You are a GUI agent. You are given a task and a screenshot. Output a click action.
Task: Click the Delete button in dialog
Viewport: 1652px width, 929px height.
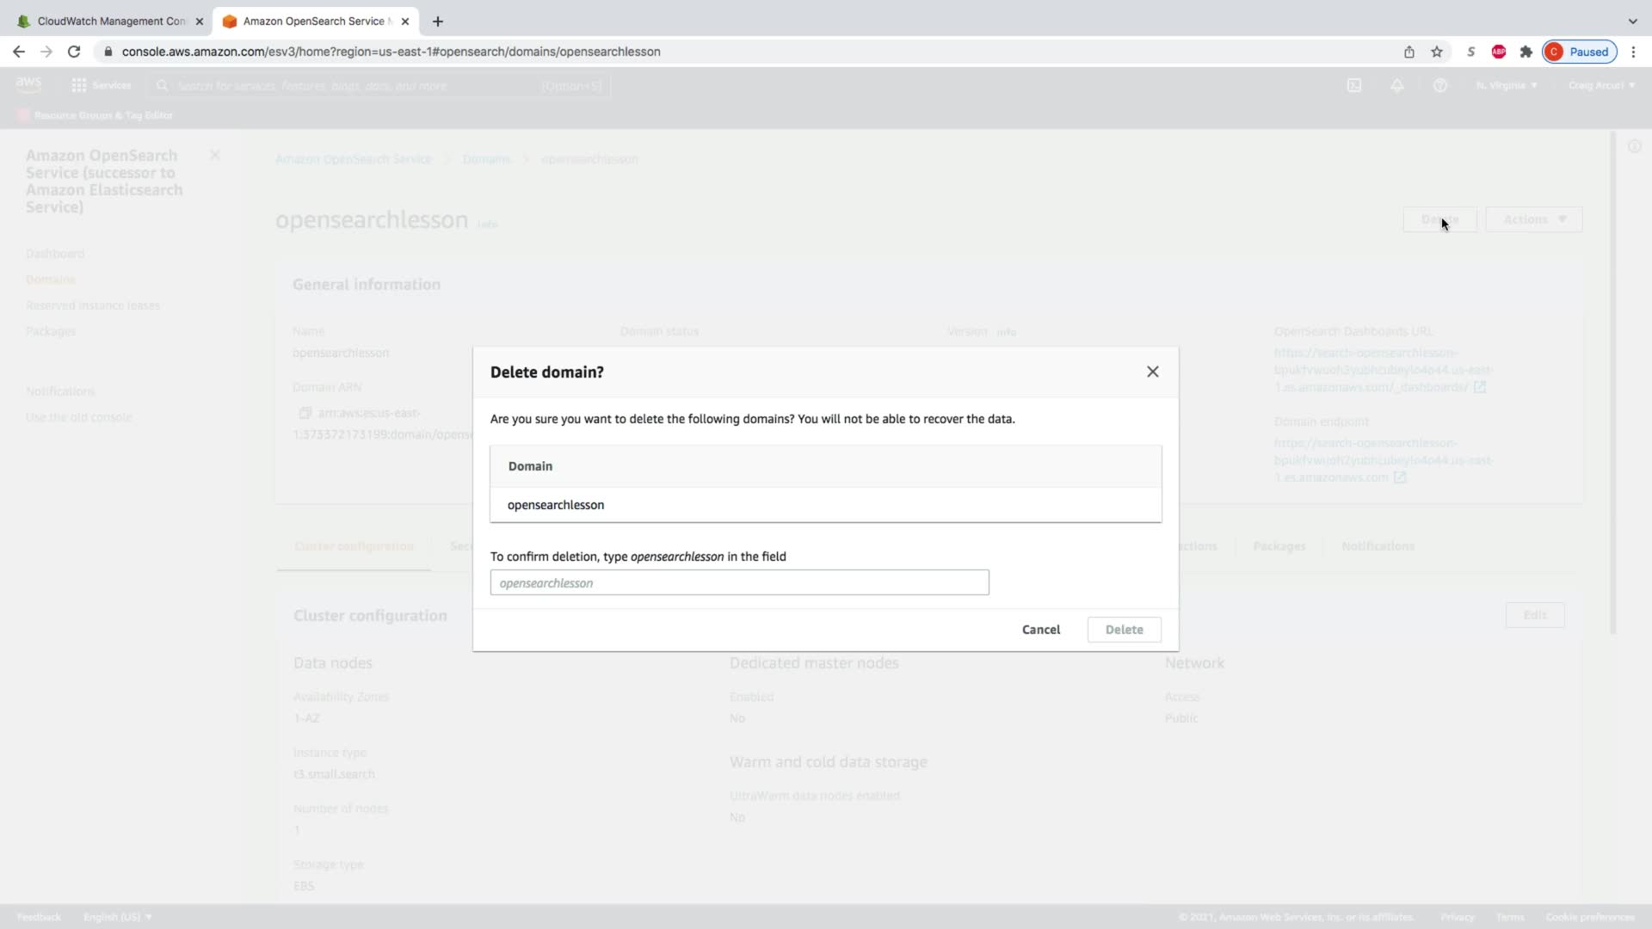pos(1124,630)
